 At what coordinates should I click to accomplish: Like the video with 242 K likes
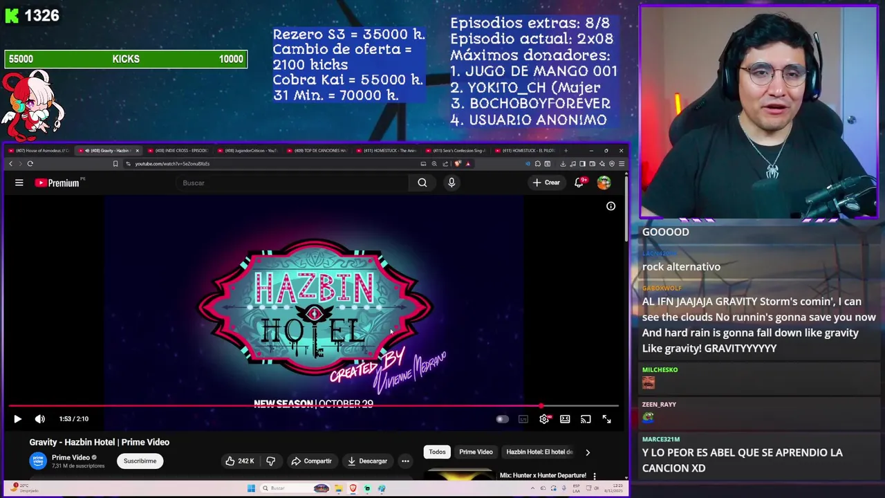(x=239, y=461)
